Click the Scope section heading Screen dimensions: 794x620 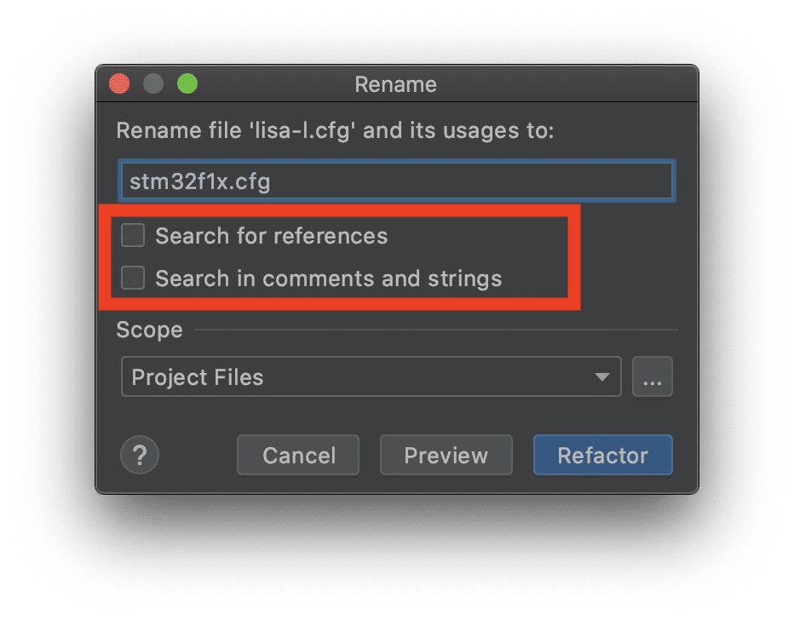(x=149, y=330)
